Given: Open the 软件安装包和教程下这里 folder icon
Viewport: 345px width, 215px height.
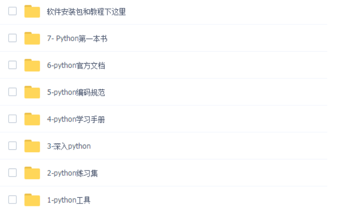Looking at the screenshot, I should click(32, 11).
